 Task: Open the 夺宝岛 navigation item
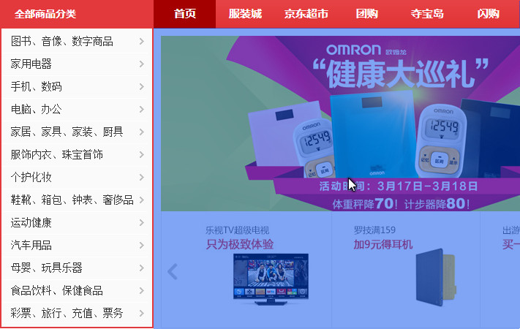427,14
